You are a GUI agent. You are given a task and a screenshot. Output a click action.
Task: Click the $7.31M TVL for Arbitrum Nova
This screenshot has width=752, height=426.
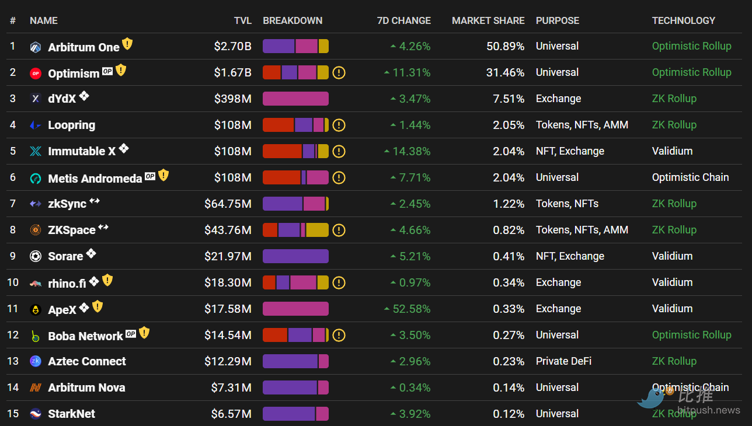coord(231,387)
